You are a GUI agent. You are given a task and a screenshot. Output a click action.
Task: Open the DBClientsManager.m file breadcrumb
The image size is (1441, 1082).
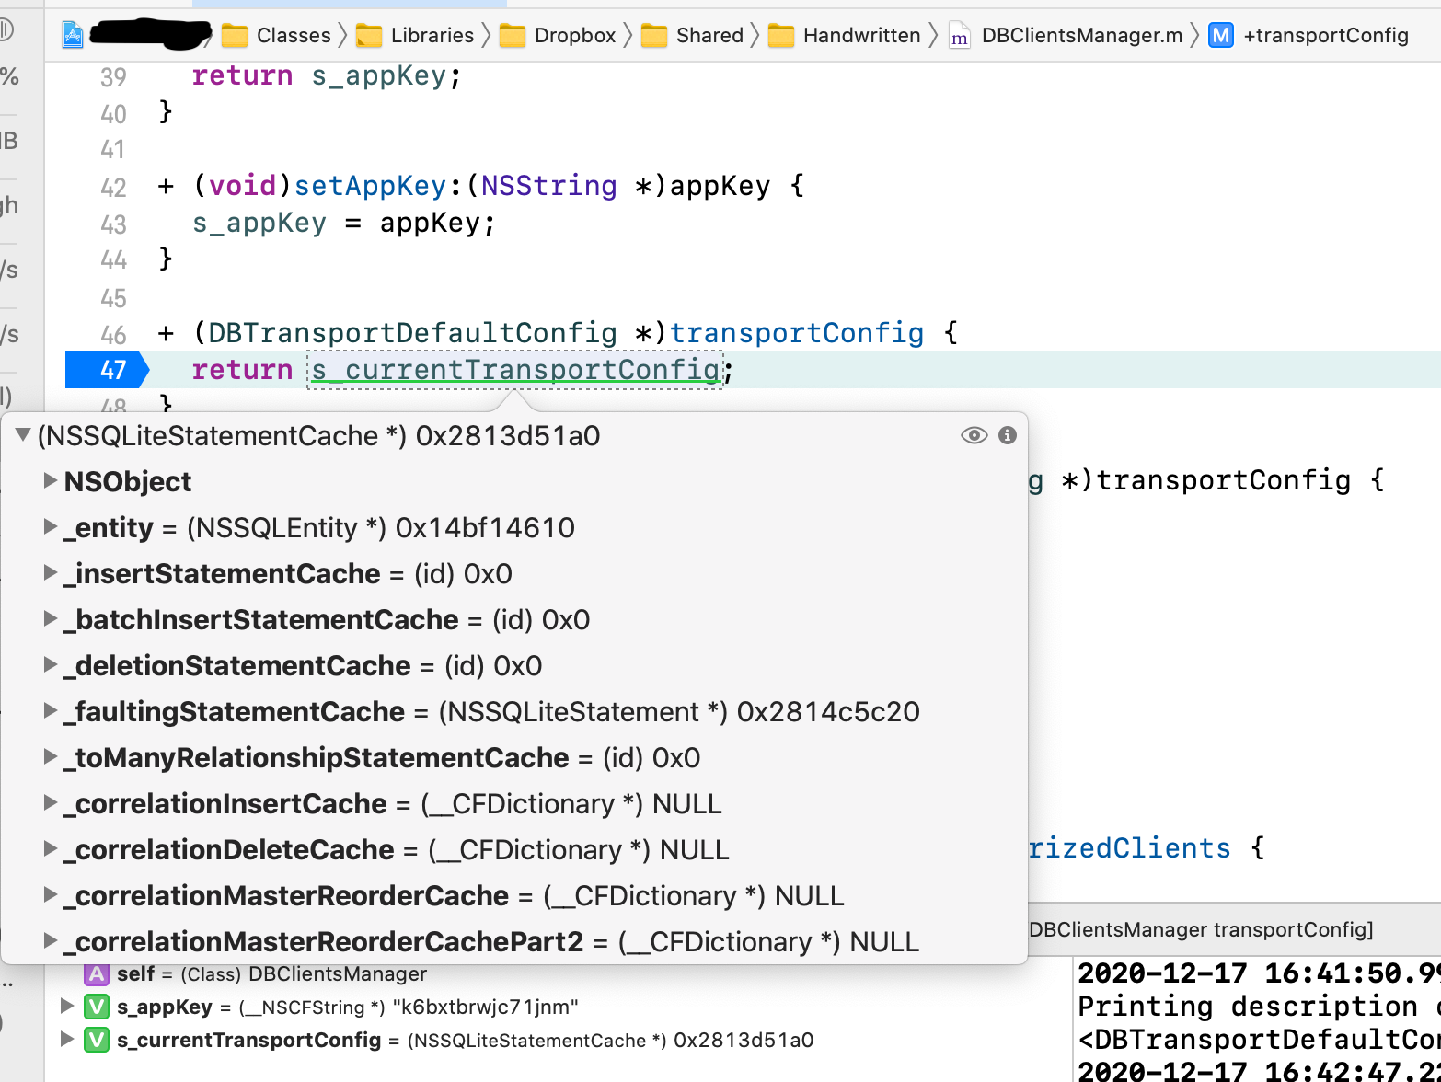click(x=1067, y=36)
